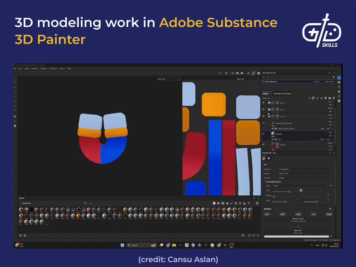Open the Edit menu
Screen dimensions: 356x267
pos(20,69)
